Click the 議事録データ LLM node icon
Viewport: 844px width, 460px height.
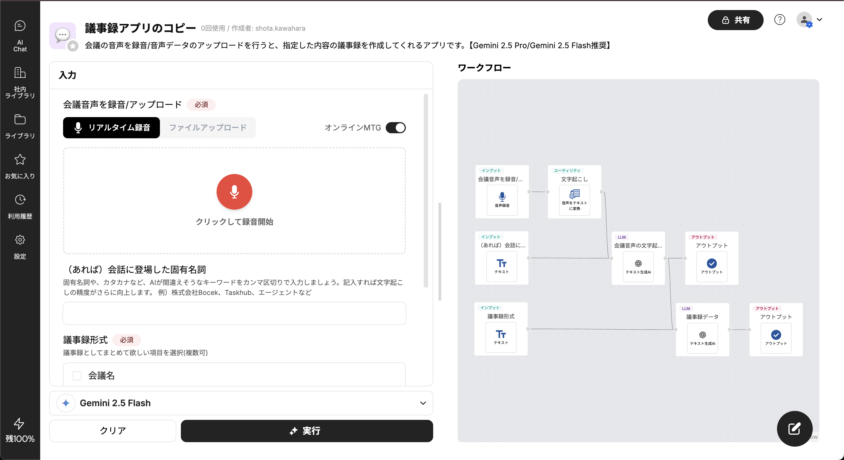[702, 337]
